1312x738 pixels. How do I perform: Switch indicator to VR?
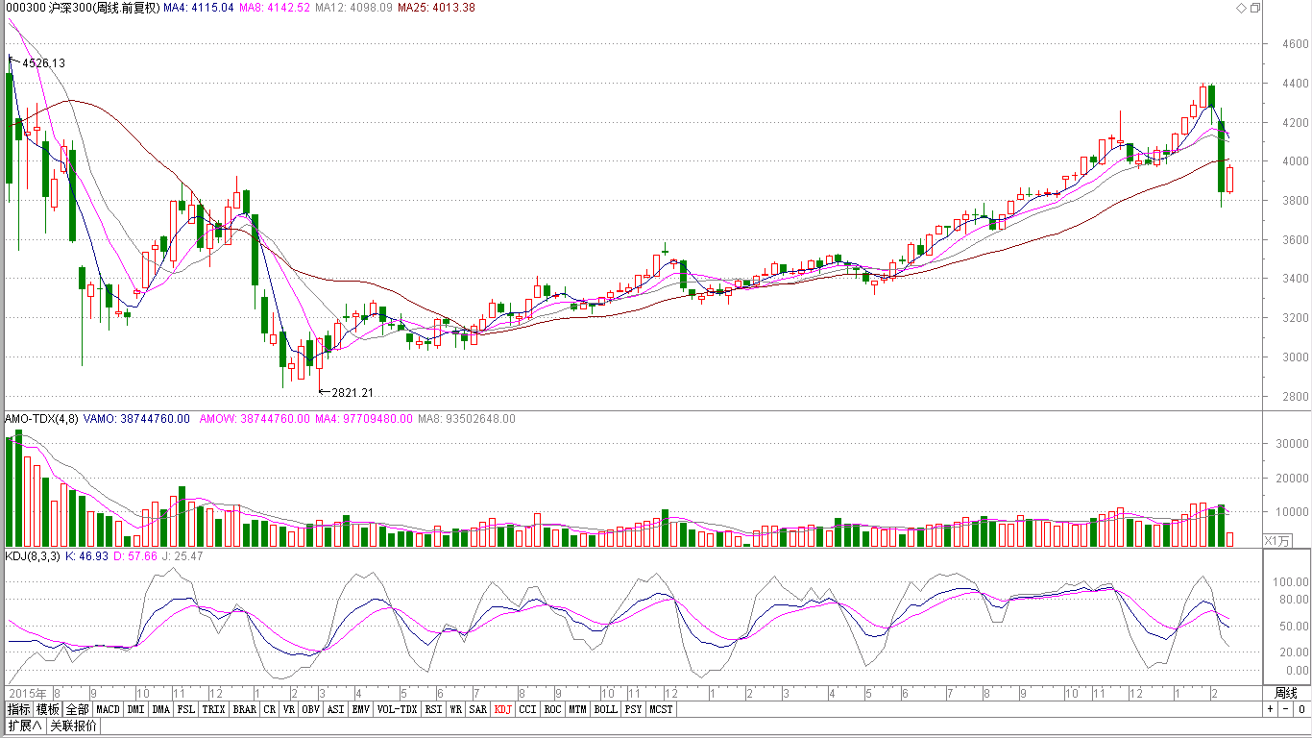(x=289, y=709)
